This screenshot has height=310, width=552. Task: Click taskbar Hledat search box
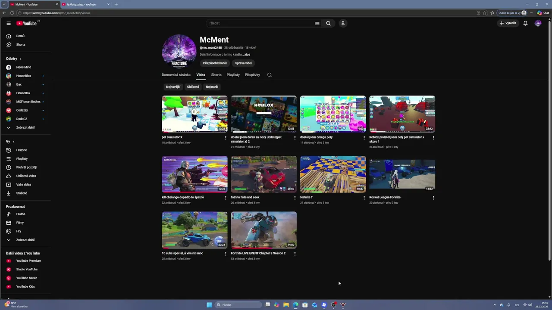coord(238,305)
